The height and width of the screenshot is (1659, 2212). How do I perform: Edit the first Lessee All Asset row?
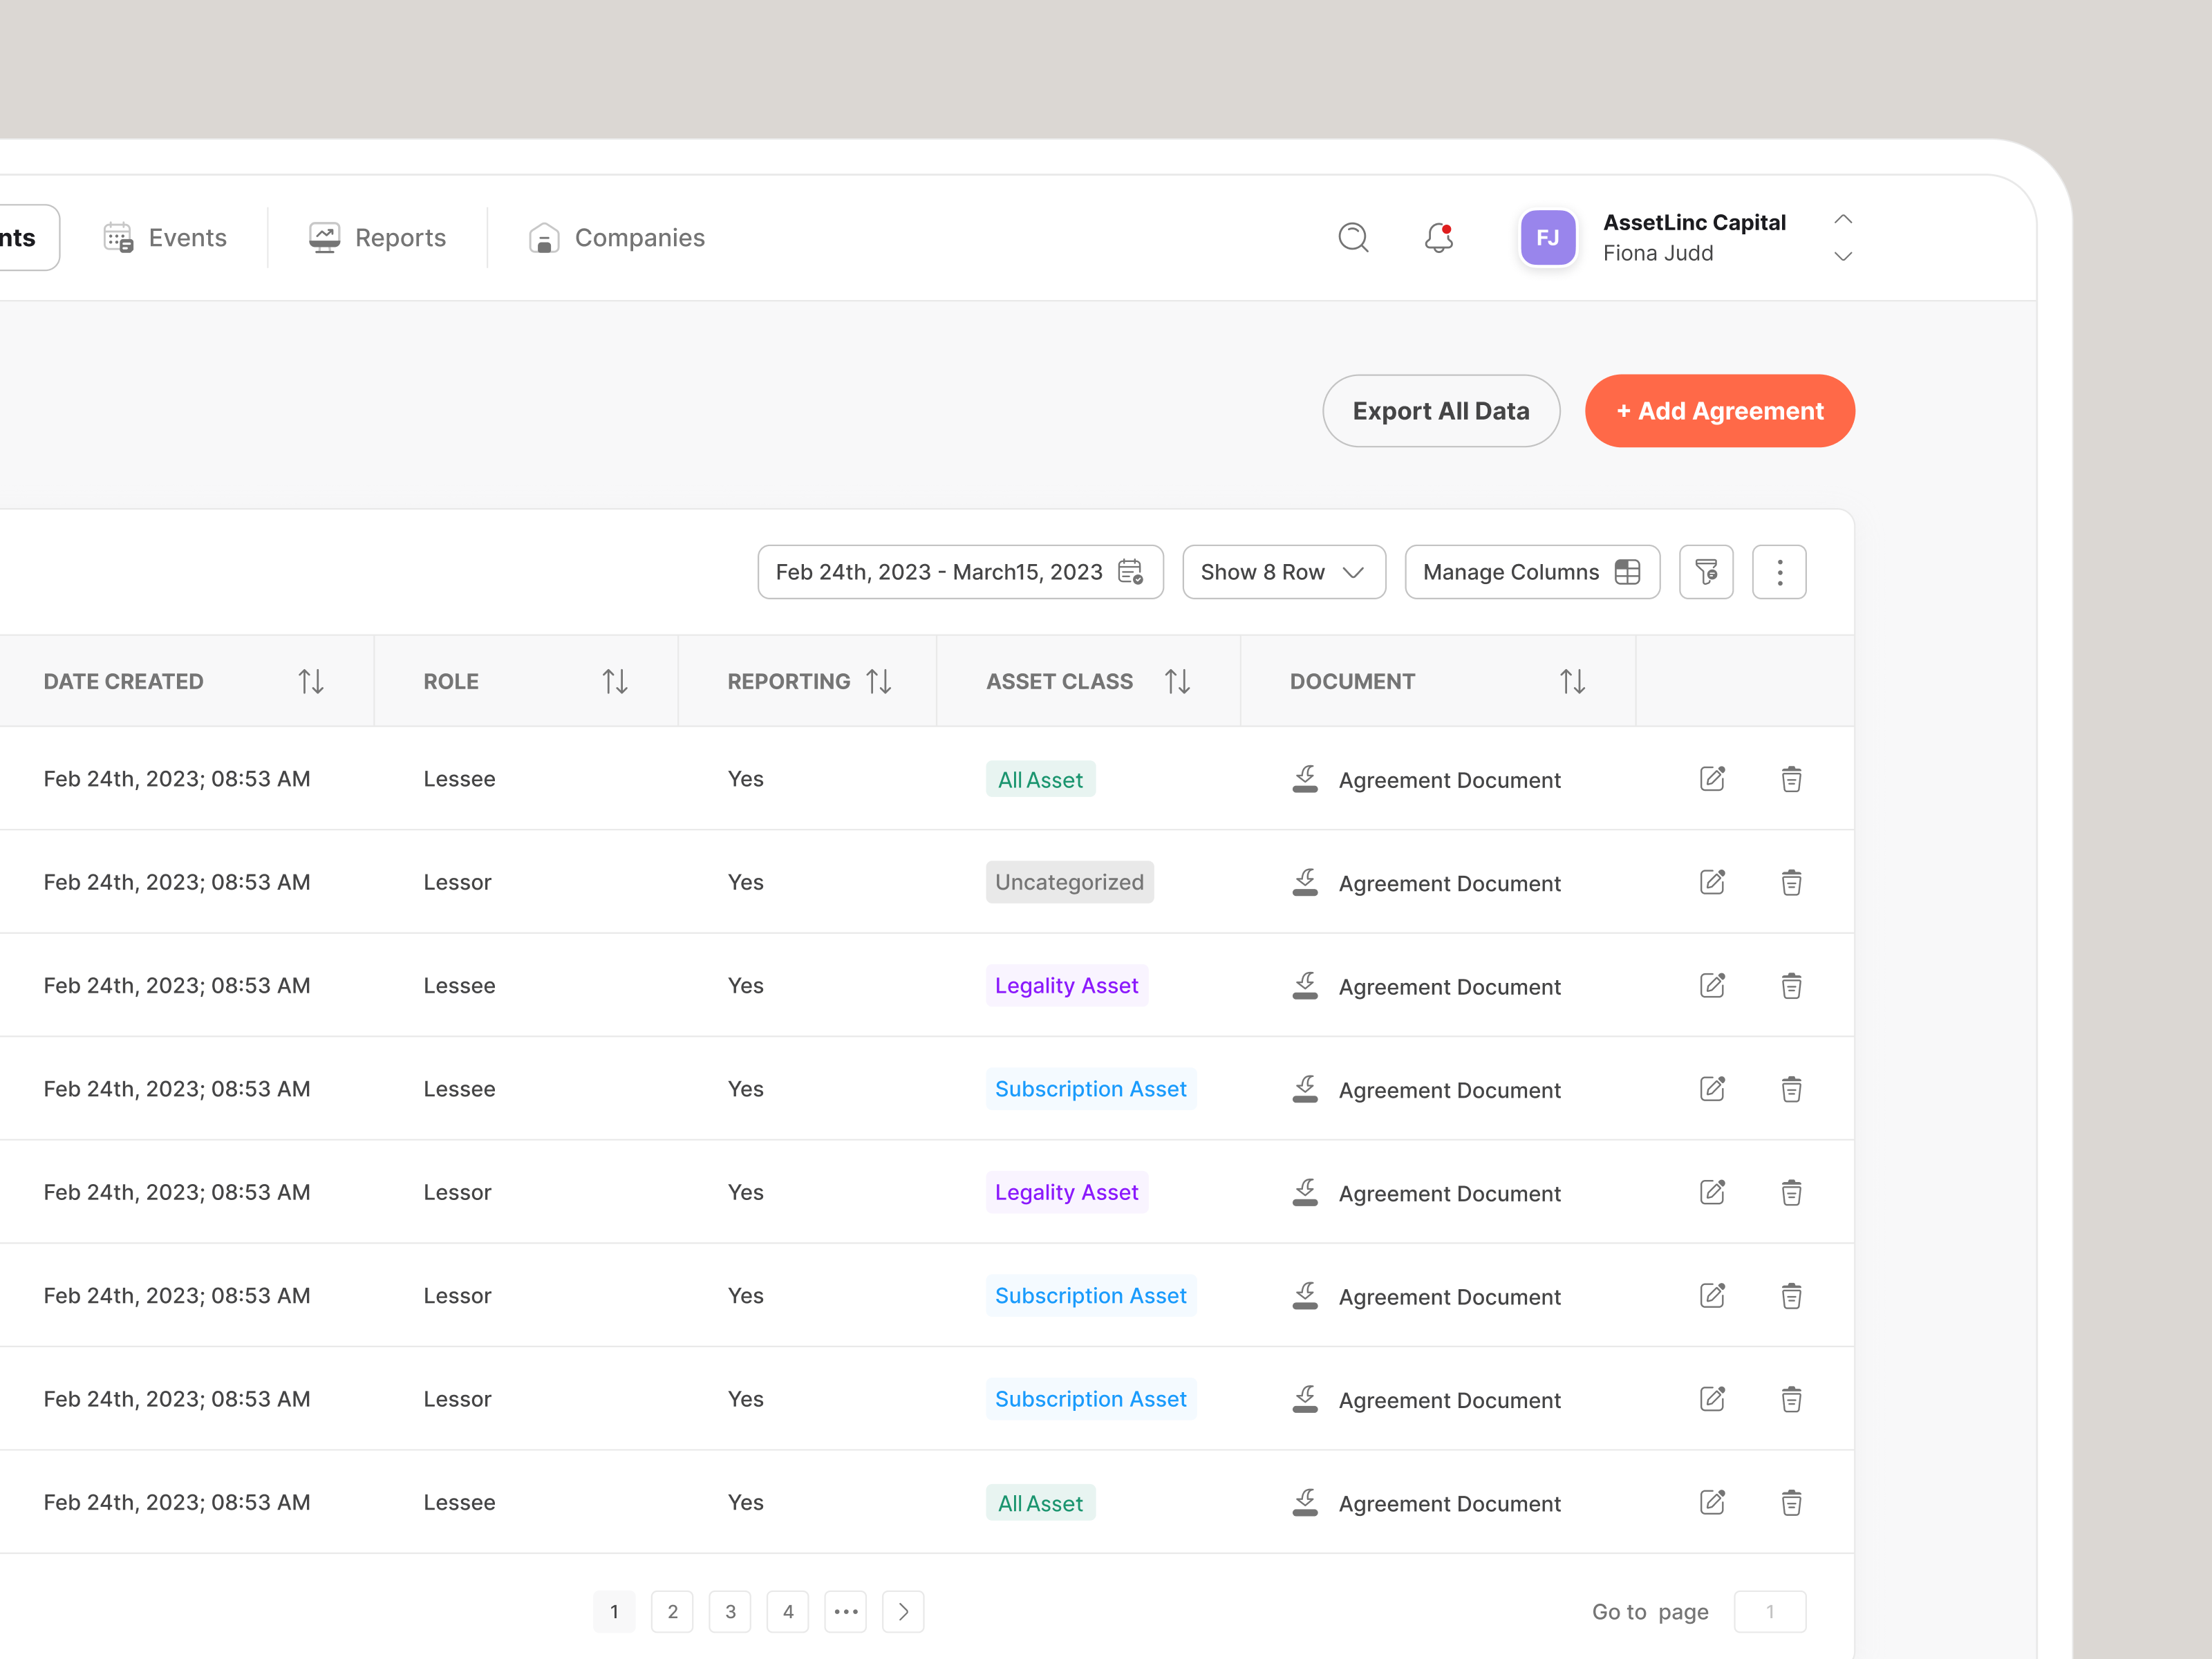pos(1712,779)
